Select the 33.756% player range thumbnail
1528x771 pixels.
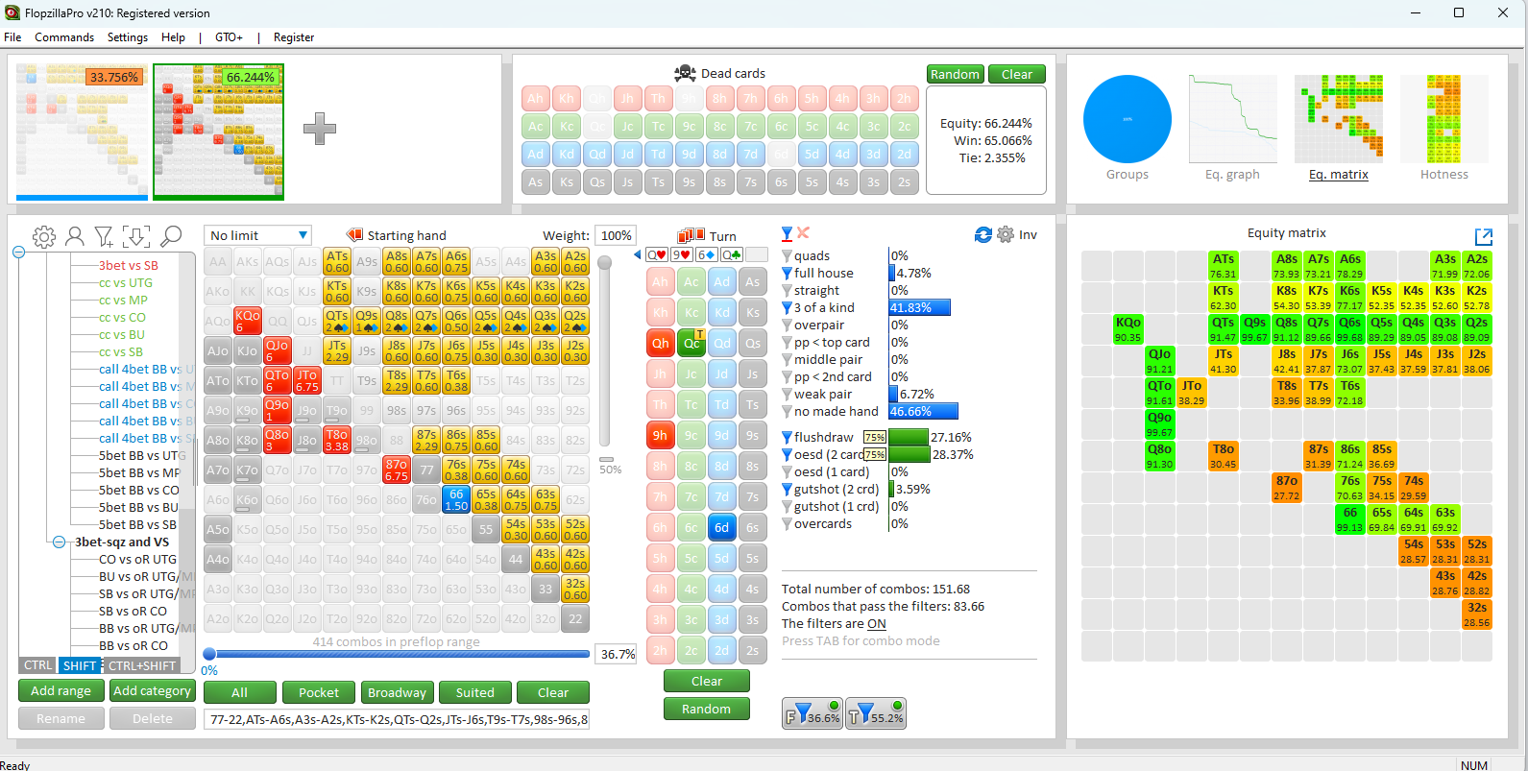[x=83, y=132]
